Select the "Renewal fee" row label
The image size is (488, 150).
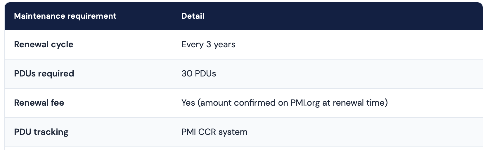click(39, 103)
